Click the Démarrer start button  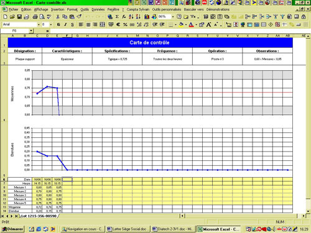[x=12, y=229]
